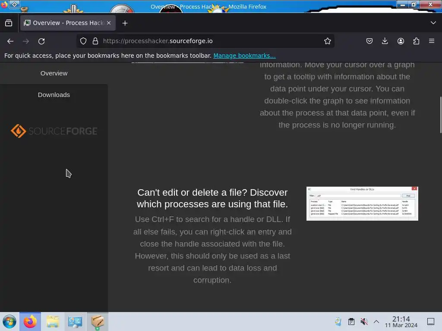
Task: Open the package installer taskbar icon
Action: coord(97,322)
